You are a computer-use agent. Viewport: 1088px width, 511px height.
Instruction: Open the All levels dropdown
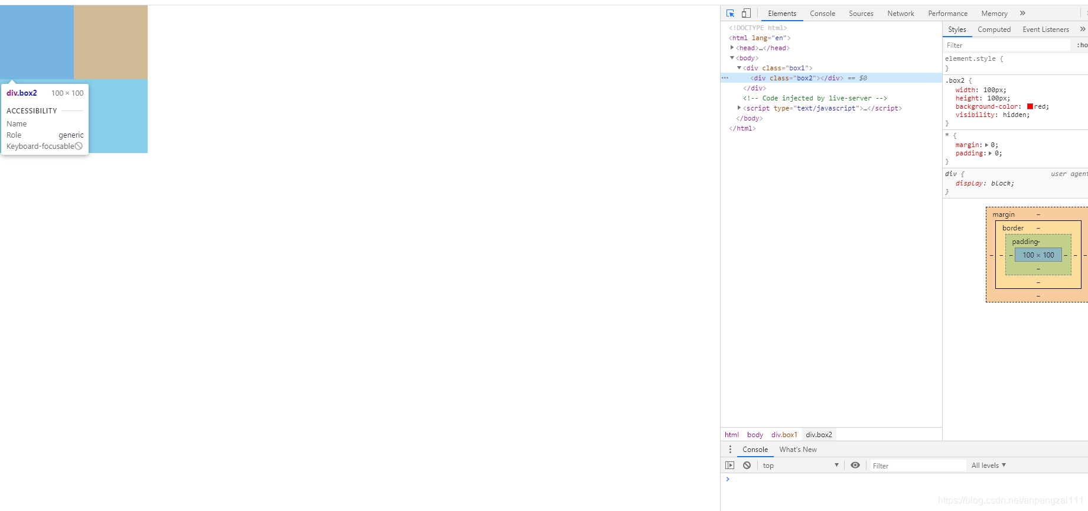pos(988,466)
